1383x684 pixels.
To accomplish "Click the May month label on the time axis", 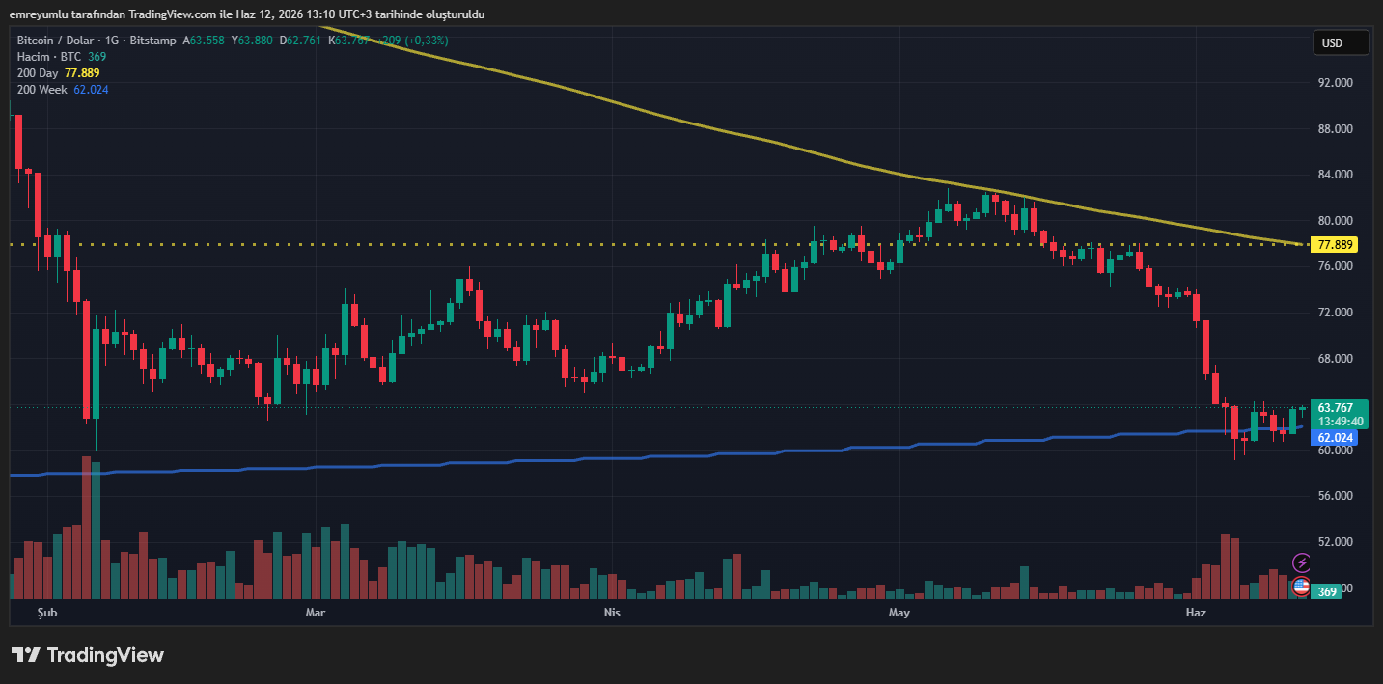I will click(x=899, y=613).
